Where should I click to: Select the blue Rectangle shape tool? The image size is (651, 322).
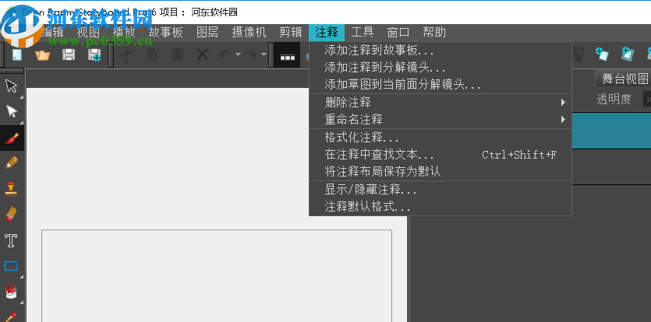pos(11,266)
